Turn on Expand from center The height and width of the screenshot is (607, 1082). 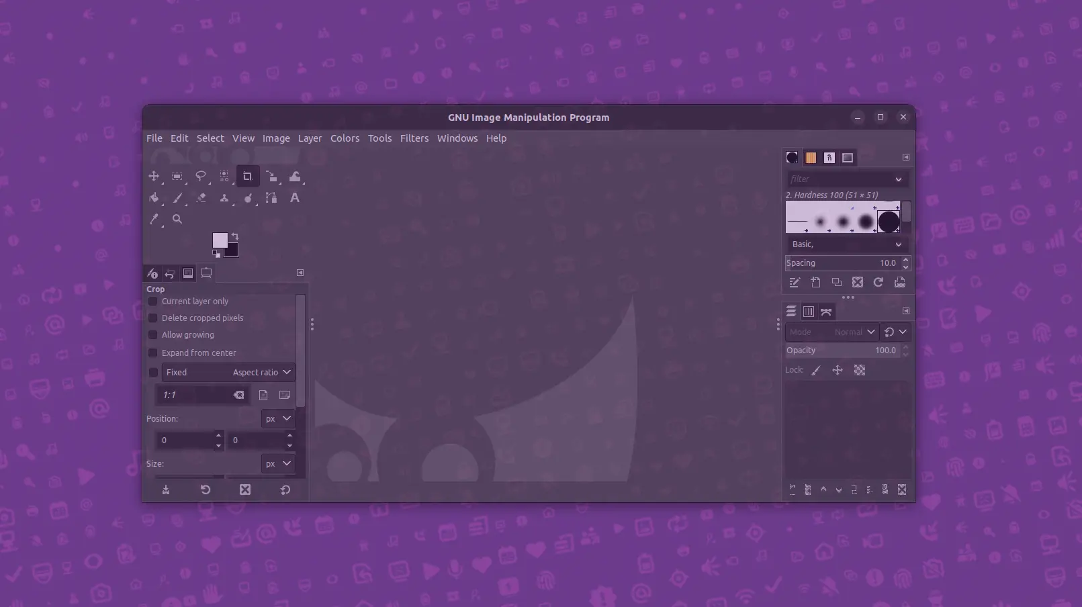(x=152, y=353)
